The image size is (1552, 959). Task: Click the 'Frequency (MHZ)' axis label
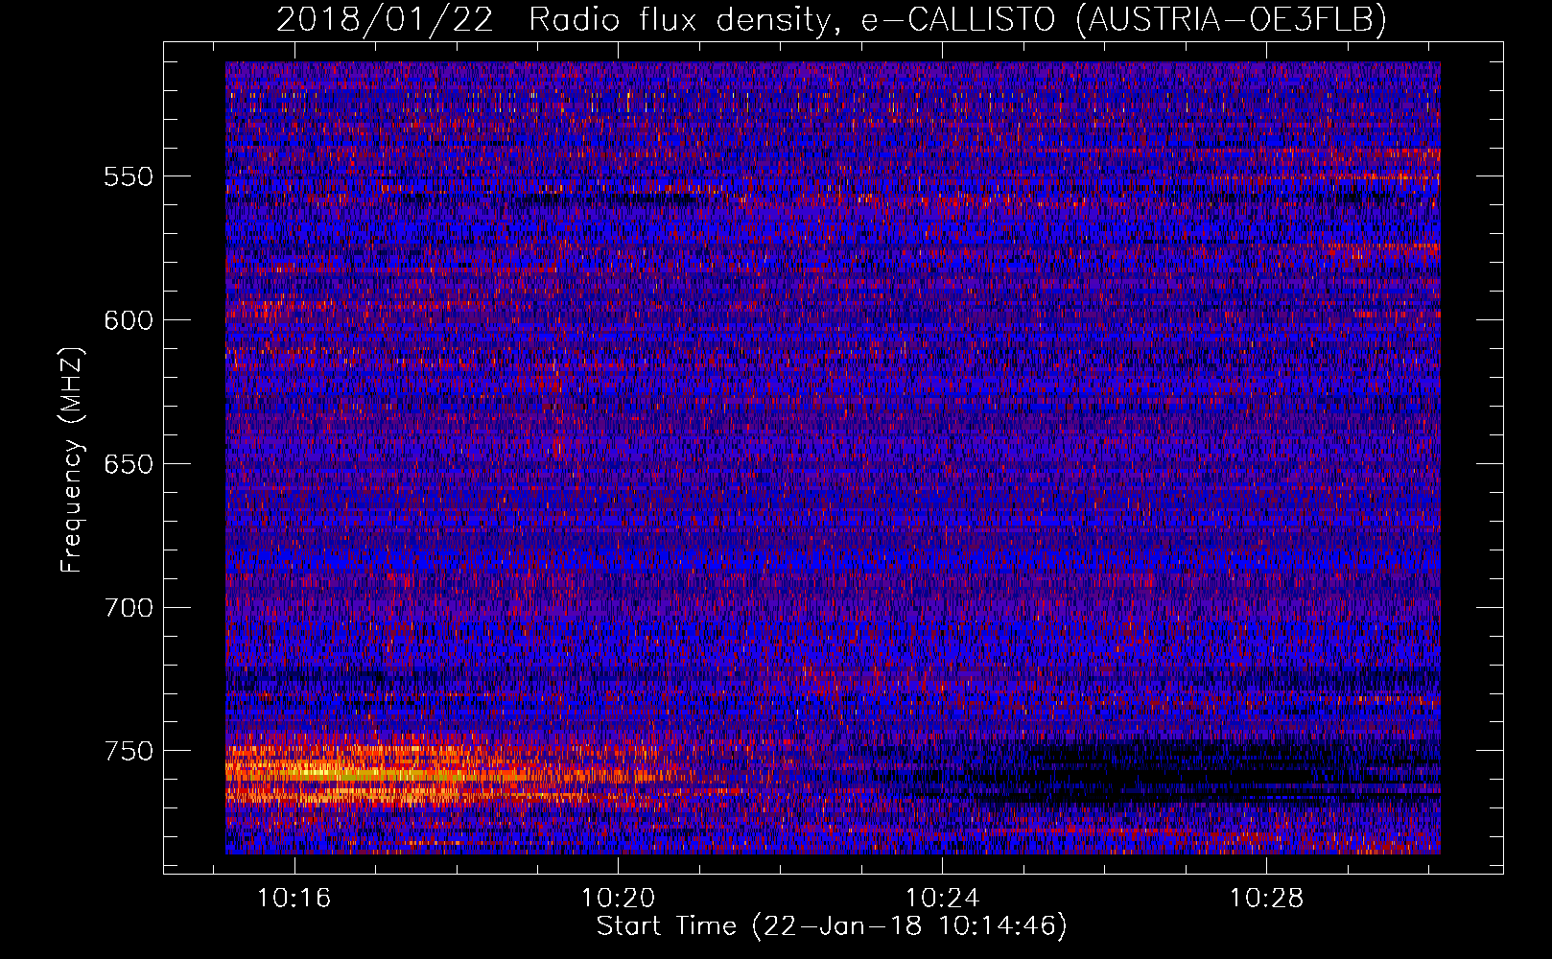72,459
